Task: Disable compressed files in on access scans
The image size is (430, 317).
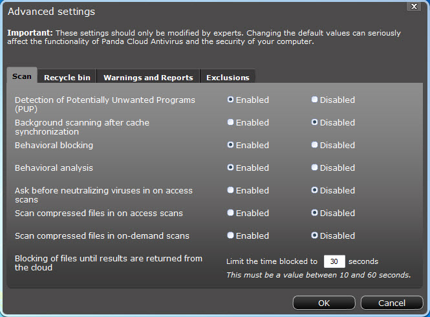Action: [314, 213]
